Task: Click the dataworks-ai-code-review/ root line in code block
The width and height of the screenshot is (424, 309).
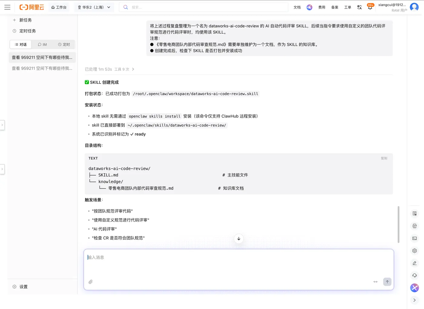Action: pos(119,169)
